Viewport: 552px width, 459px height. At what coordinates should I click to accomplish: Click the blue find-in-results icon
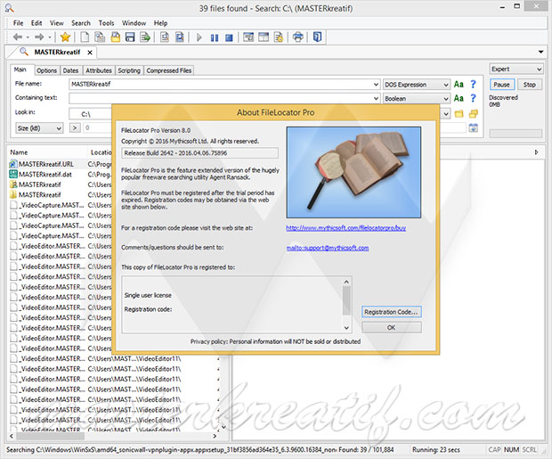(180, 37)
